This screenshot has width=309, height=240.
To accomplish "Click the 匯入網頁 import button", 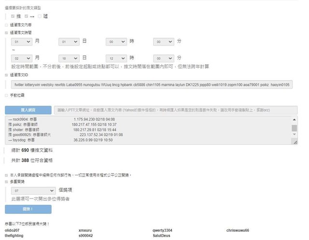I will pos(28,110).
